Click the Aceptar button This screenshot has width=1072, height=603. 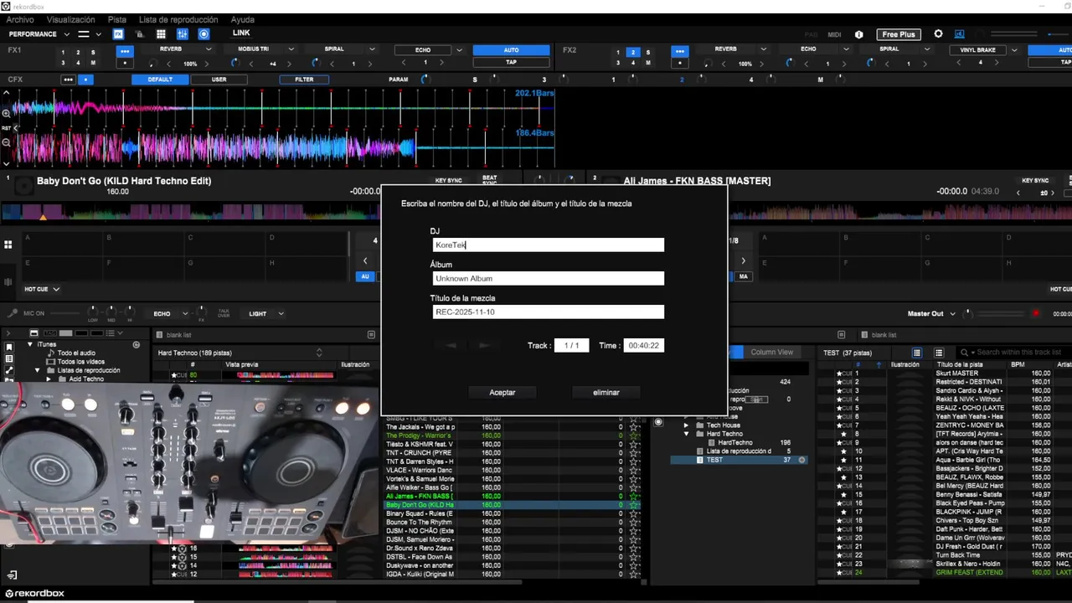pyautogui.click(x=502, y=392)
